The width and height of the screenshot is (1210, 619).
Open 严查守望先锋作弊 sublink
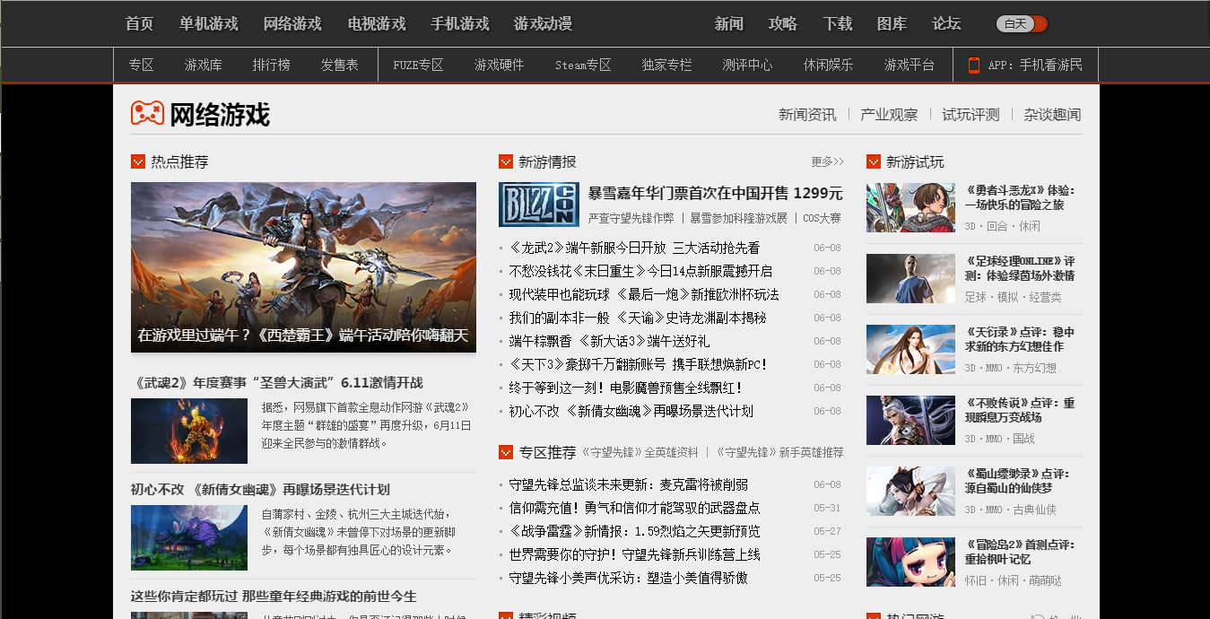pyautogui.click(x=631, y=218)
